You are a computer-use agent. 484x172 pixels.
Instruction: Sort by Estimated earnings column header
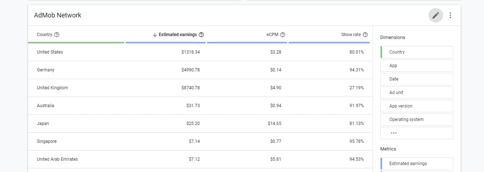coord(178,35)
